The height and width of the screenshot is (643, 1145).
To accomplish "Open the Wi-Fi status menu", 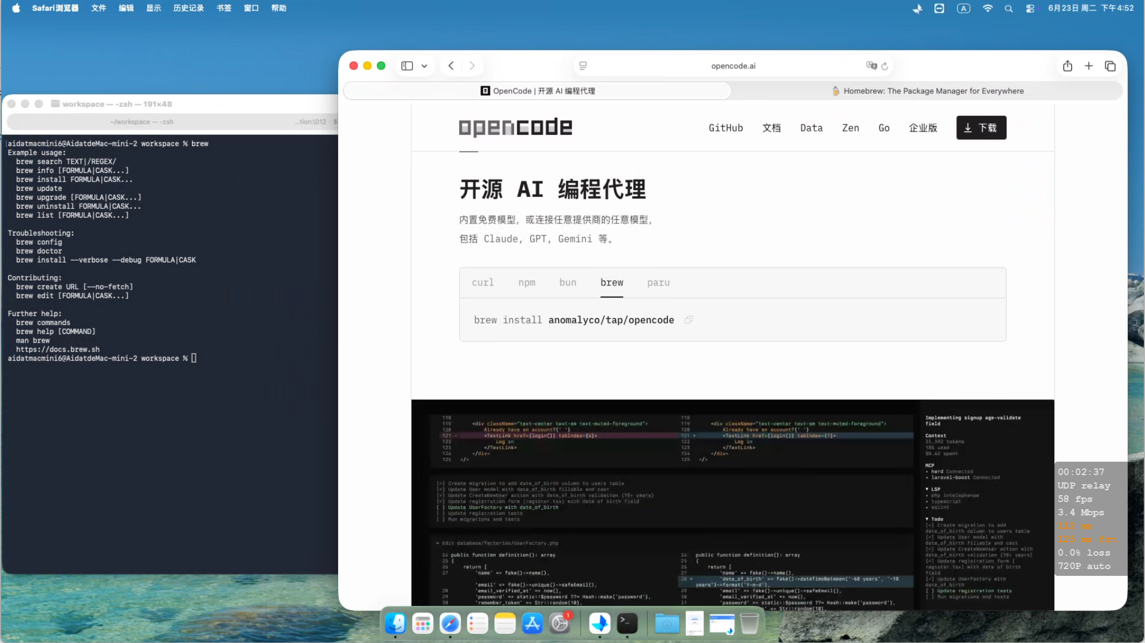I will click(x=988, y=8).
